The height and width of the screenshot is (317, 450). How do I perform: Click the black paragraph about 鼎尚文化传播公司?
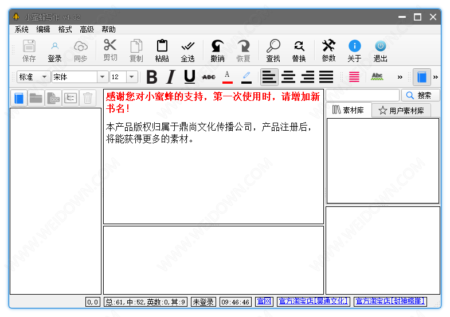[209, 132]
